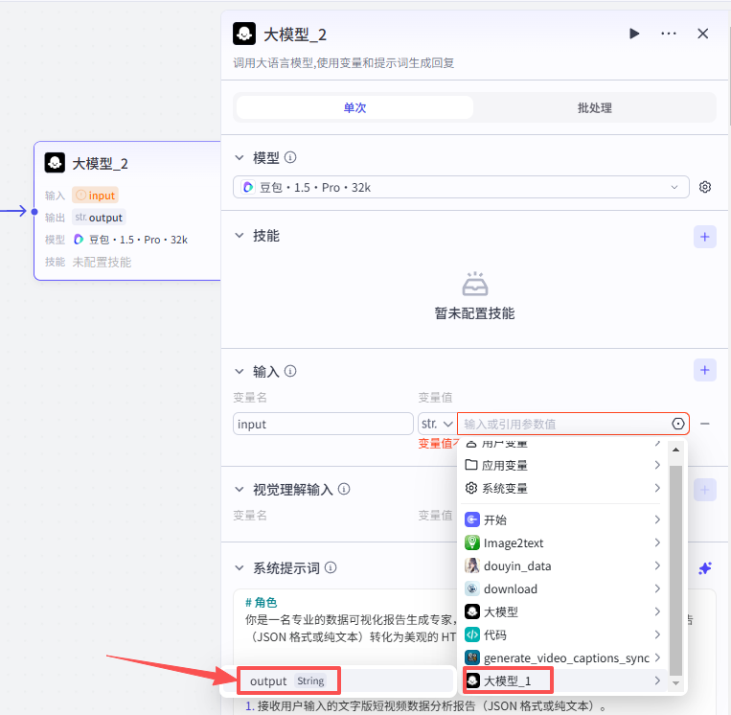This screenshot has height=715, width=731.
Task: Click the input variable name field
Action: pyautogui.click(x=323, y=424)
